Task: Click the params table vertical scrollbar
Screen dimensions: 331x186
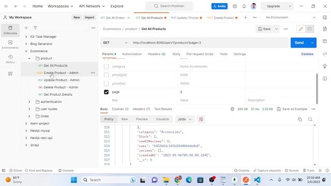Action: tap(317, 88)
